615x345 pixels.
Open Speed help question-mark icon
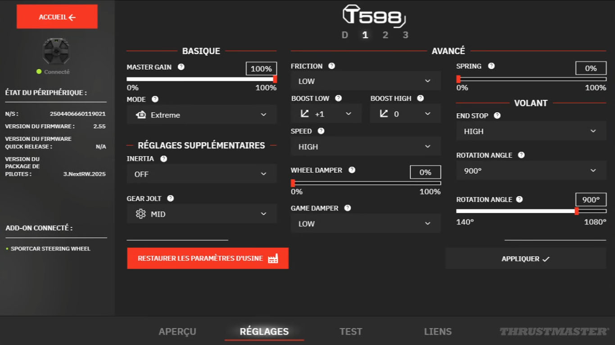tap(321, 131)
